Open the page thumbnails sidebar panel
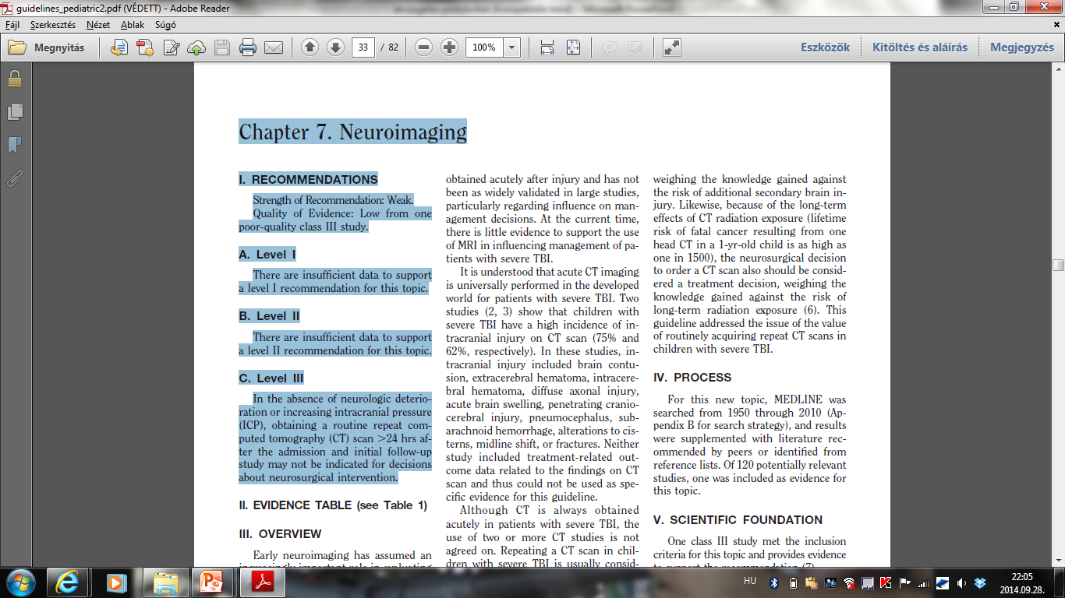 tap(15, 112)
